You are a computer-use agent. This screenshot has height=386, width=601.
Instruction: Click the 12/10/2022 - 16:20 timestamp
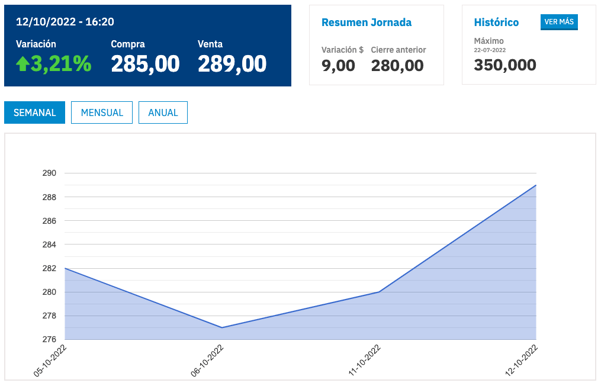point(65,22)
